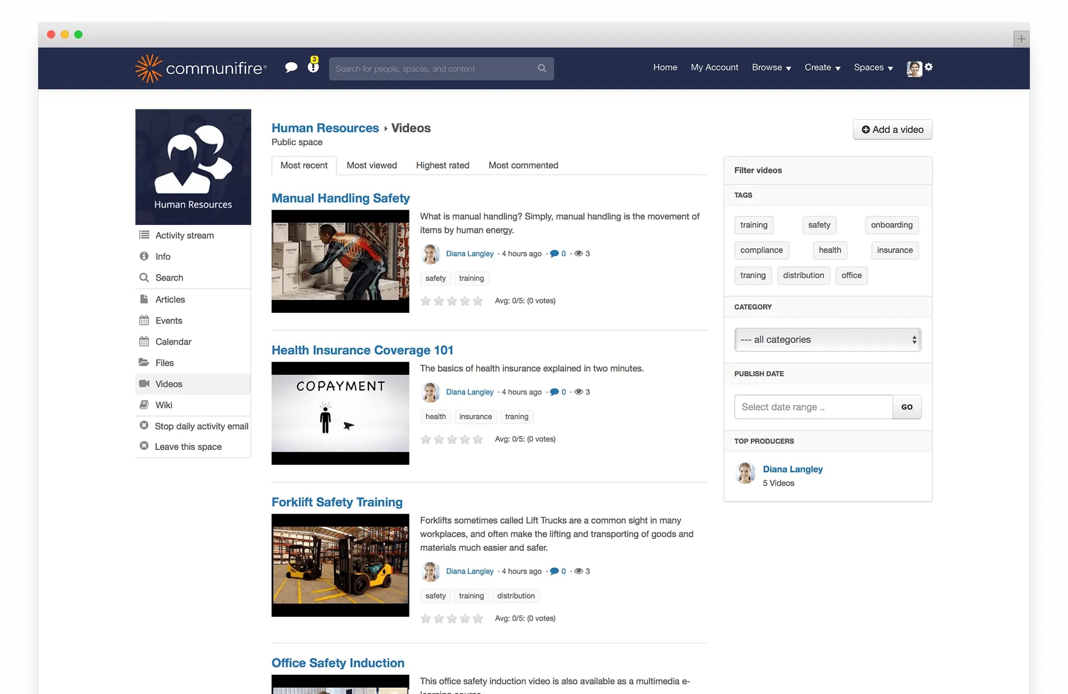Image resolution: width=1068 pixels, height=694 pixels.
Task: Select the Most recent tab
Action: (304, 165)
